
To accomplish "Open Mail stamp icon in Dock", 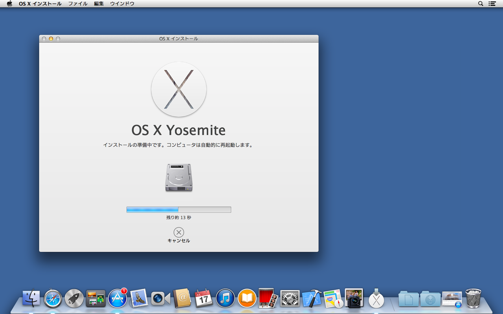I will [139, 298].
